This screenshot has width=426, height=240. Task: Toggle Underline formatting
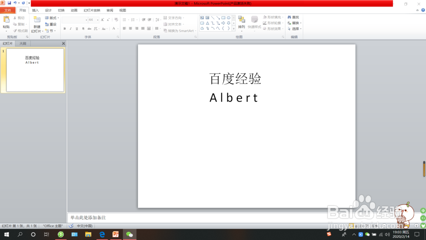[x=77, y=29]
